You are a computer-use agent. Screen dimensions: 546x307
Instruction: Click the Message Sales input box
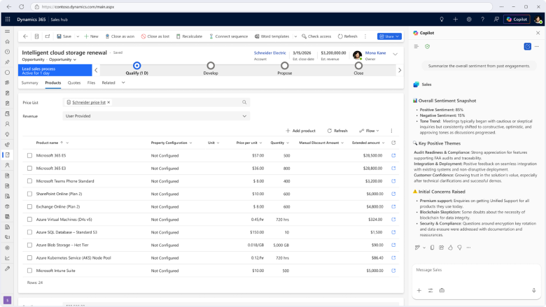pyautogui.click(x=477, y=270)
